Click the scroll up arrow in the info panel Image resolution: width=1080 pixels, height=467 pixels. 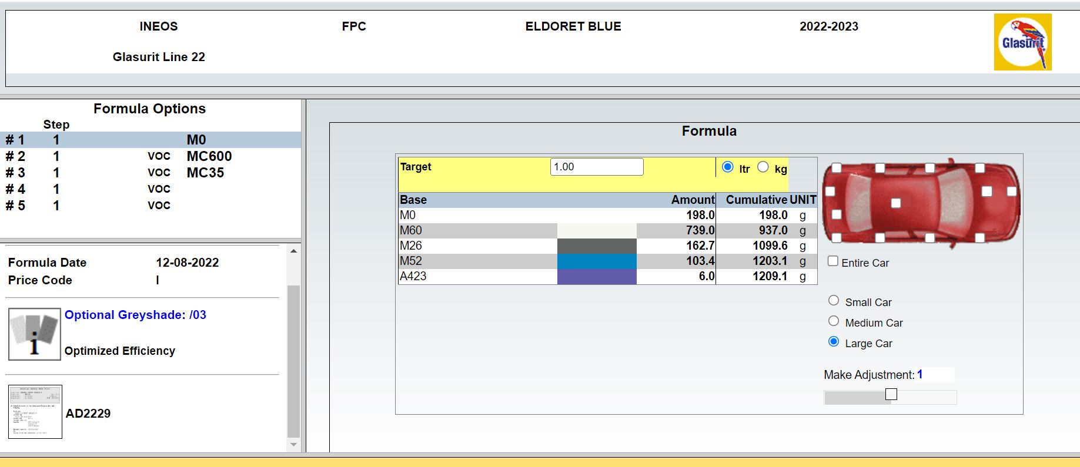(x=293, y=251)
